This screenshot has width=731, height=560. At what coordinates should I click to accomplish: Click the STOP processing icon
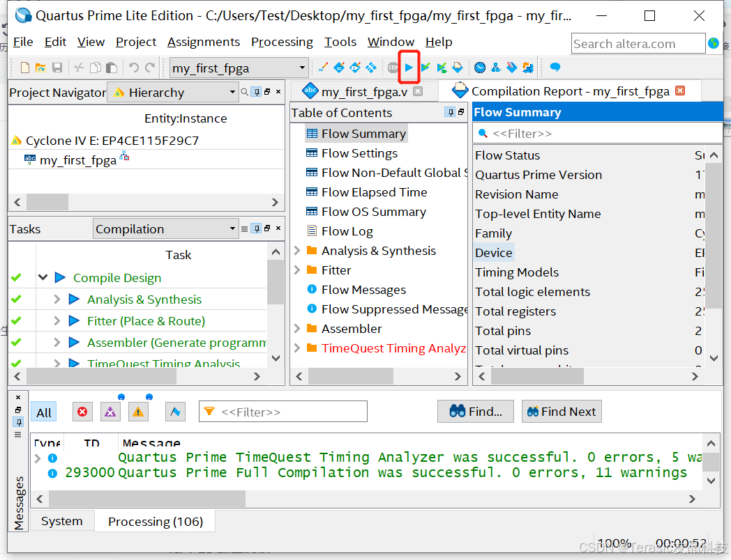pos(393,68)
